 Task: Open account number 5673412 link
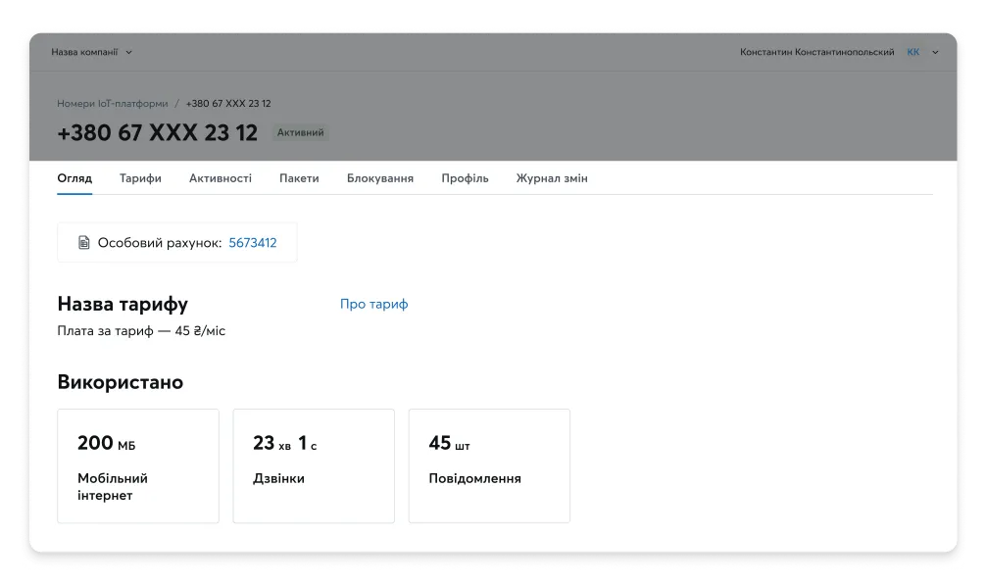pyautogui.click(x=253, y=243)
